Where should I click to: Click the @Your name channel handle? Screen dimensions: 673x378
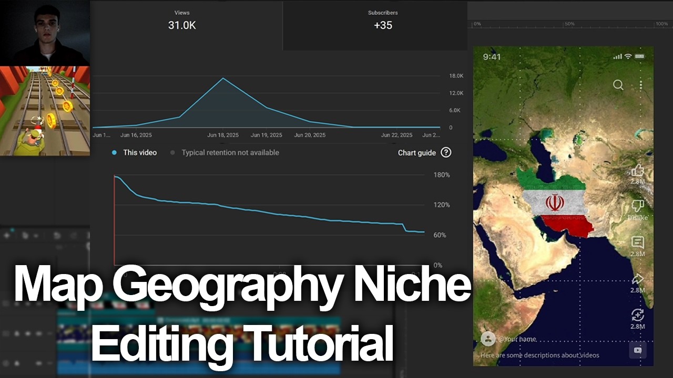517,339
